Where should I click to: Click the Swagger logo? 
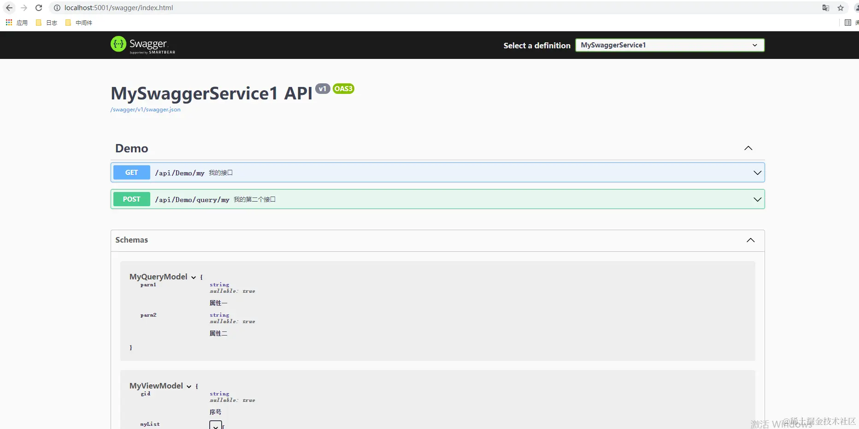point(143,45)
